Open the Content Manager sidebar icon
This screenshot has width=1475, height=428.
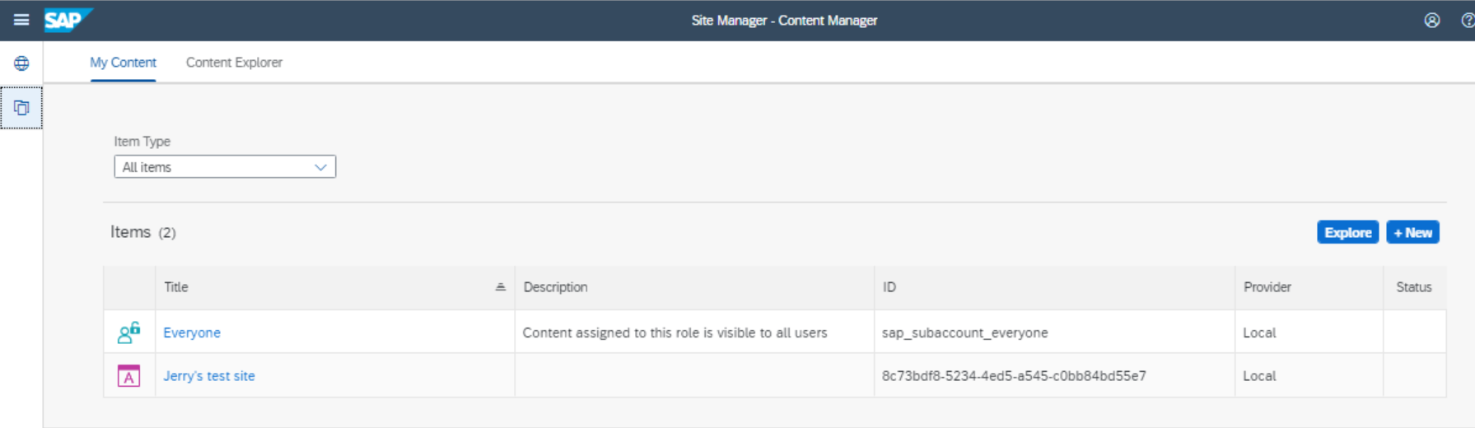[21, 108]
